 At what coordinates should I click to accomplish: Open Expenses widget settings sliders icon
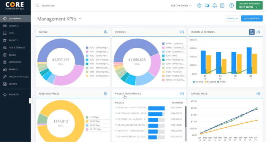[182, 32]
